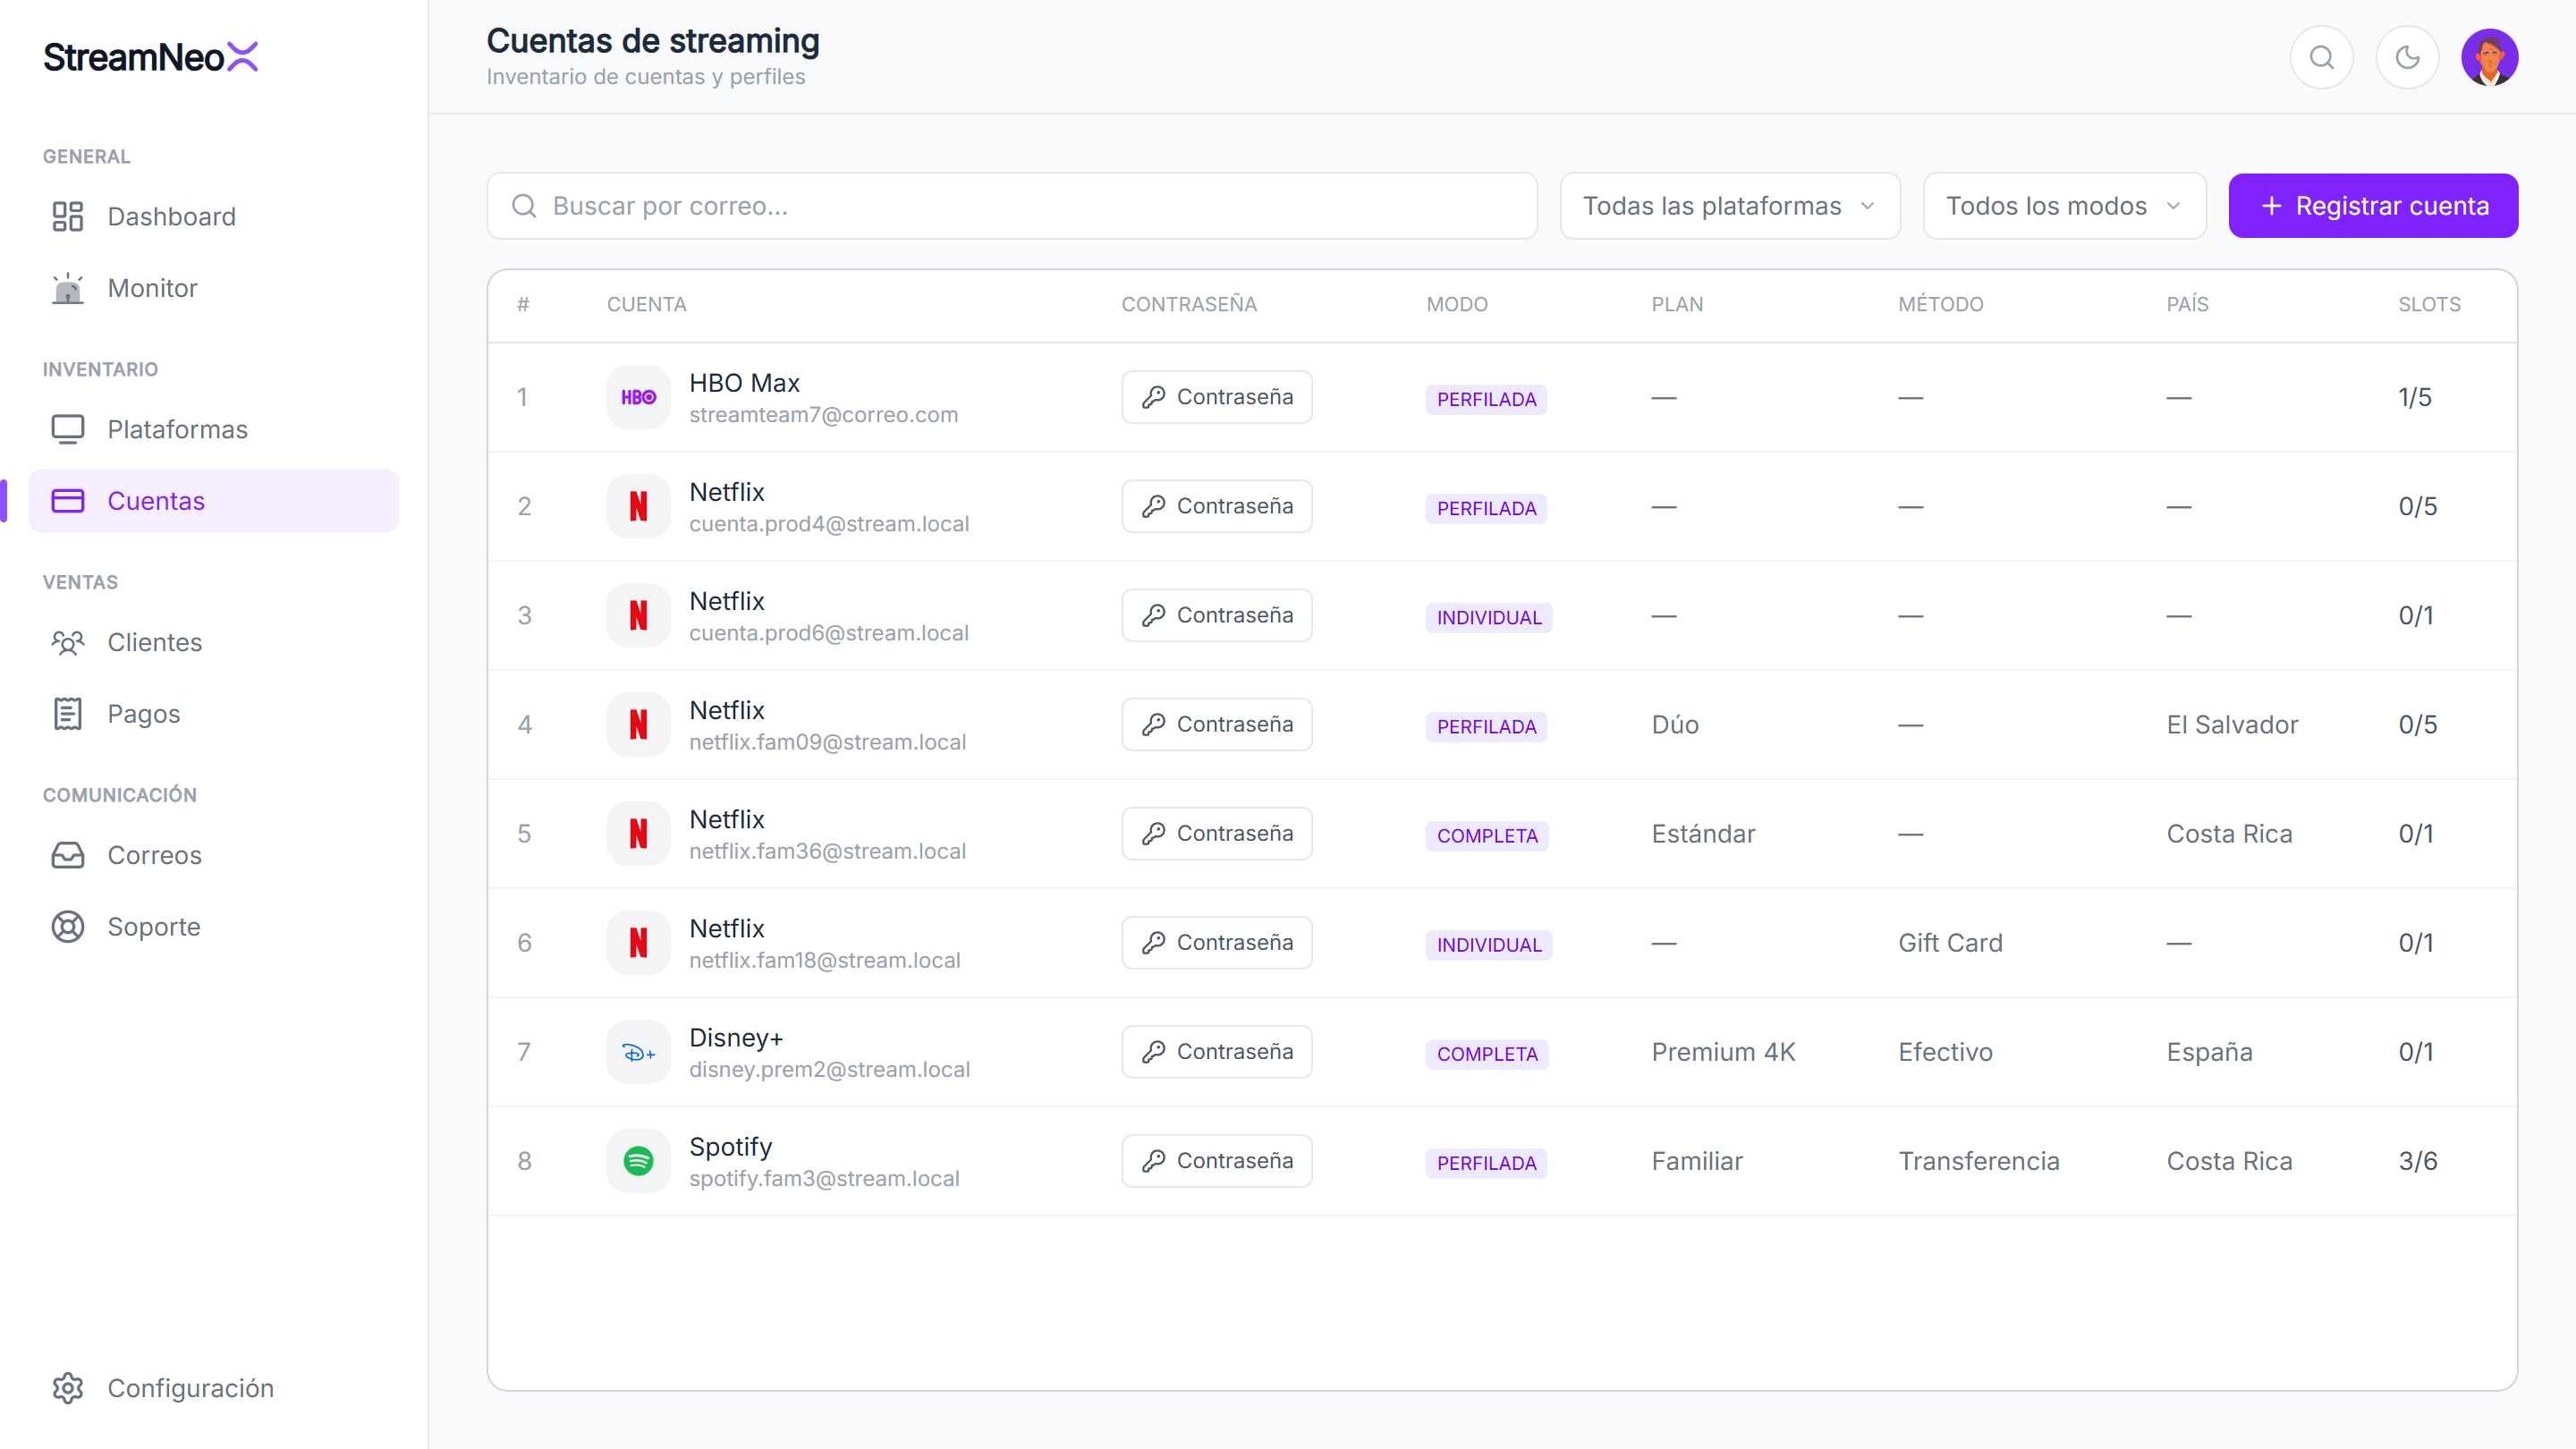2576x1449 pixels.
Task: Open the Dashboard menu item
Action: 214,217
